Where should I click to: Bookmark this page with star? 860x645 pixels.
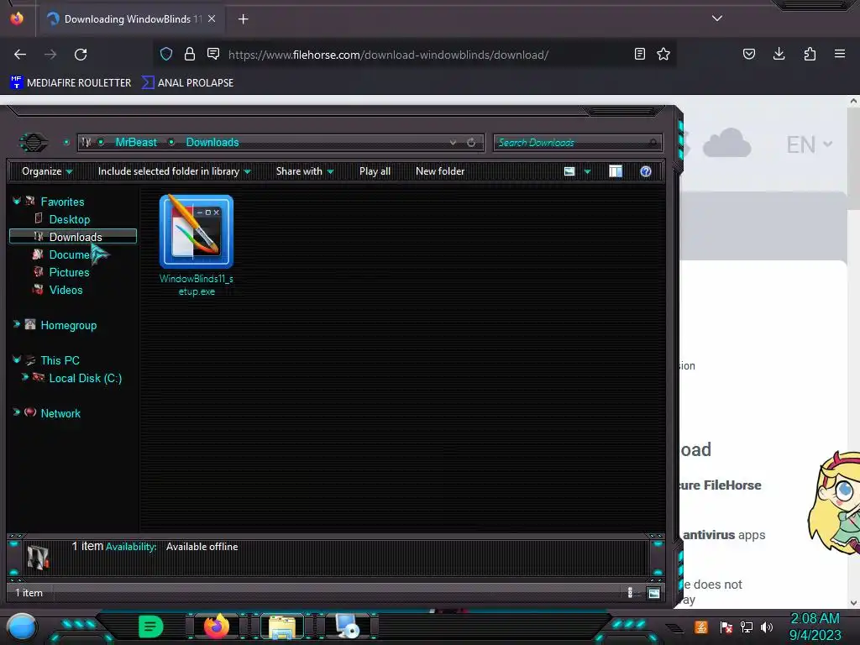pos(663,54)
